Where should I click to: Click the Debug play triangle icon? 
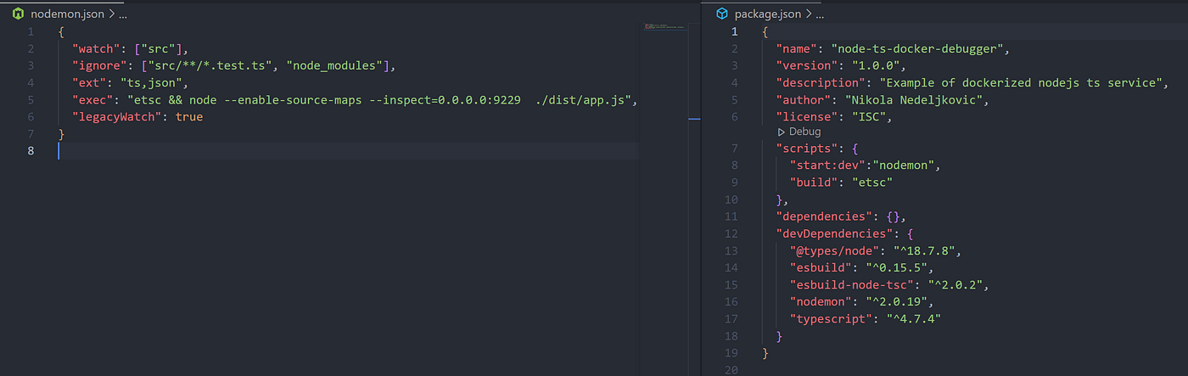pos(782,132)
